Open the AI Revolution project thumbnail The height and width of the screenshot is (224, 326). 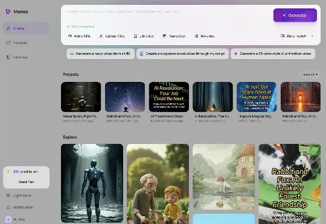[x=169, y=97]
